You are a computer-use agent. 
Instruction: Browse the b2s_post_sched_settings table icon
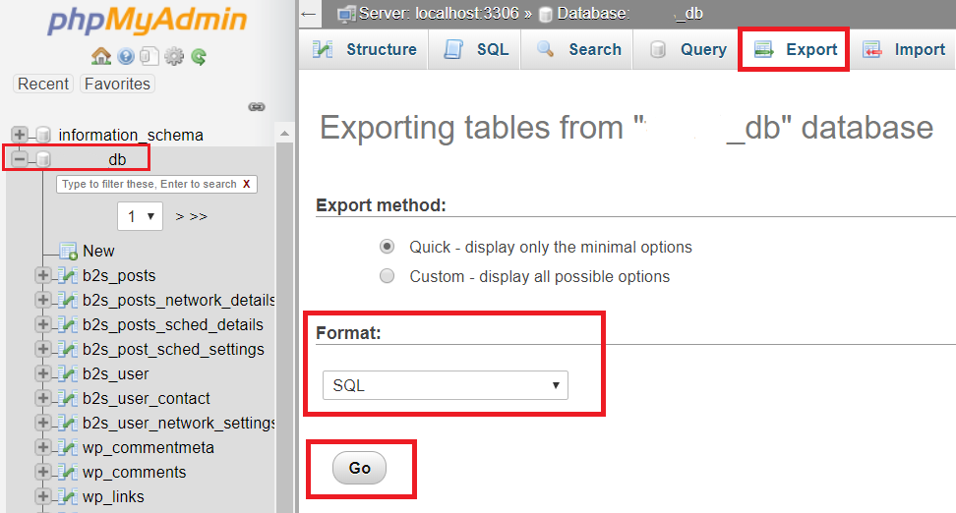[x=68, y=349]
